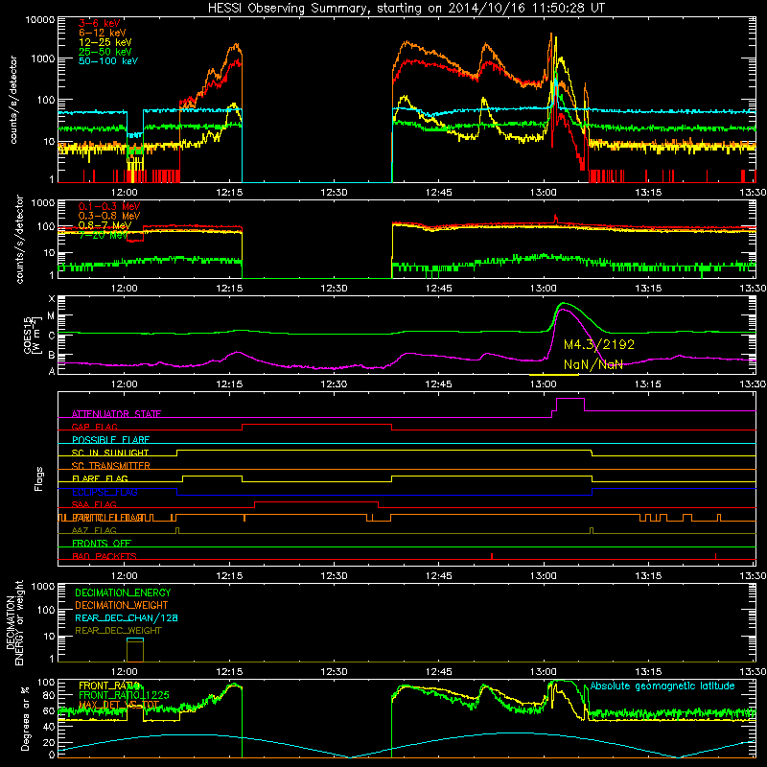This screenshot has height=767, width=767.
Task: Select the 'GAP_FLAG' label
Action: pos(94,427)
